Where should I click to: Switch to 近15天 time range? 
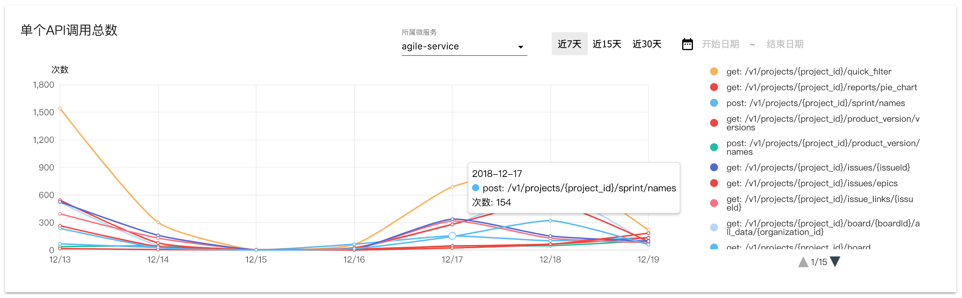[606, 44]
